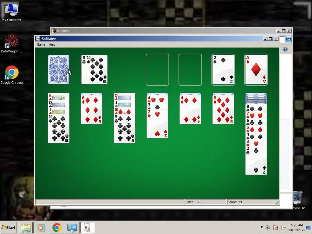Select the 10 of diamonds card
The image size is (312, 234).
124,110
